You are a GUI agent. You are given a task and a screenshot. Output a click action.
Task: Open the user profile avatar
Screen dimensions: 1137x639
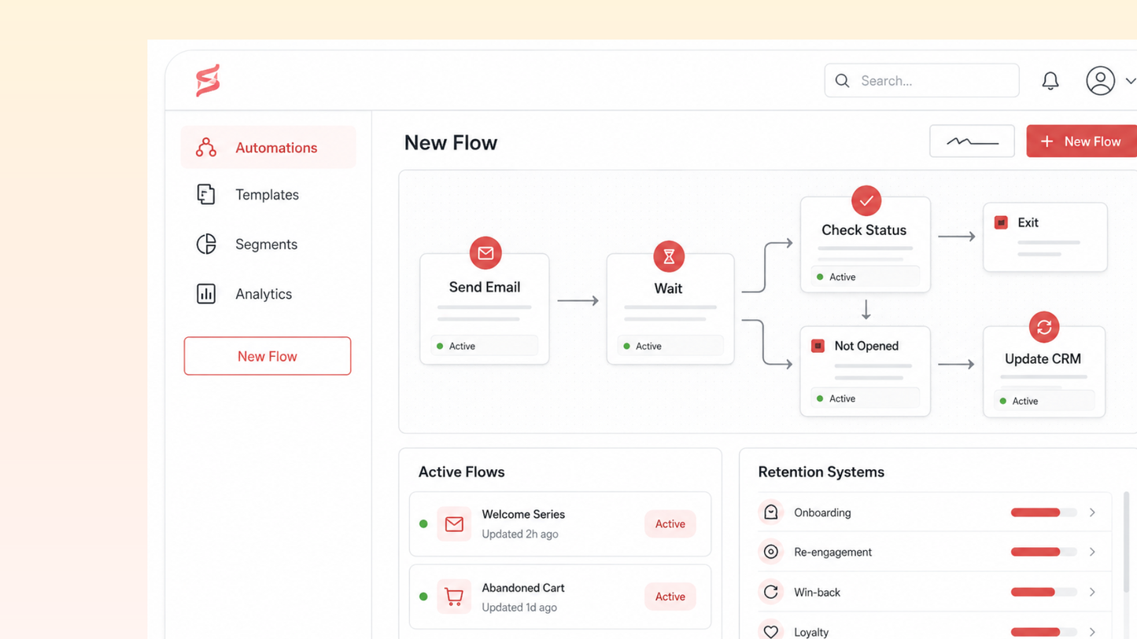1100,81
